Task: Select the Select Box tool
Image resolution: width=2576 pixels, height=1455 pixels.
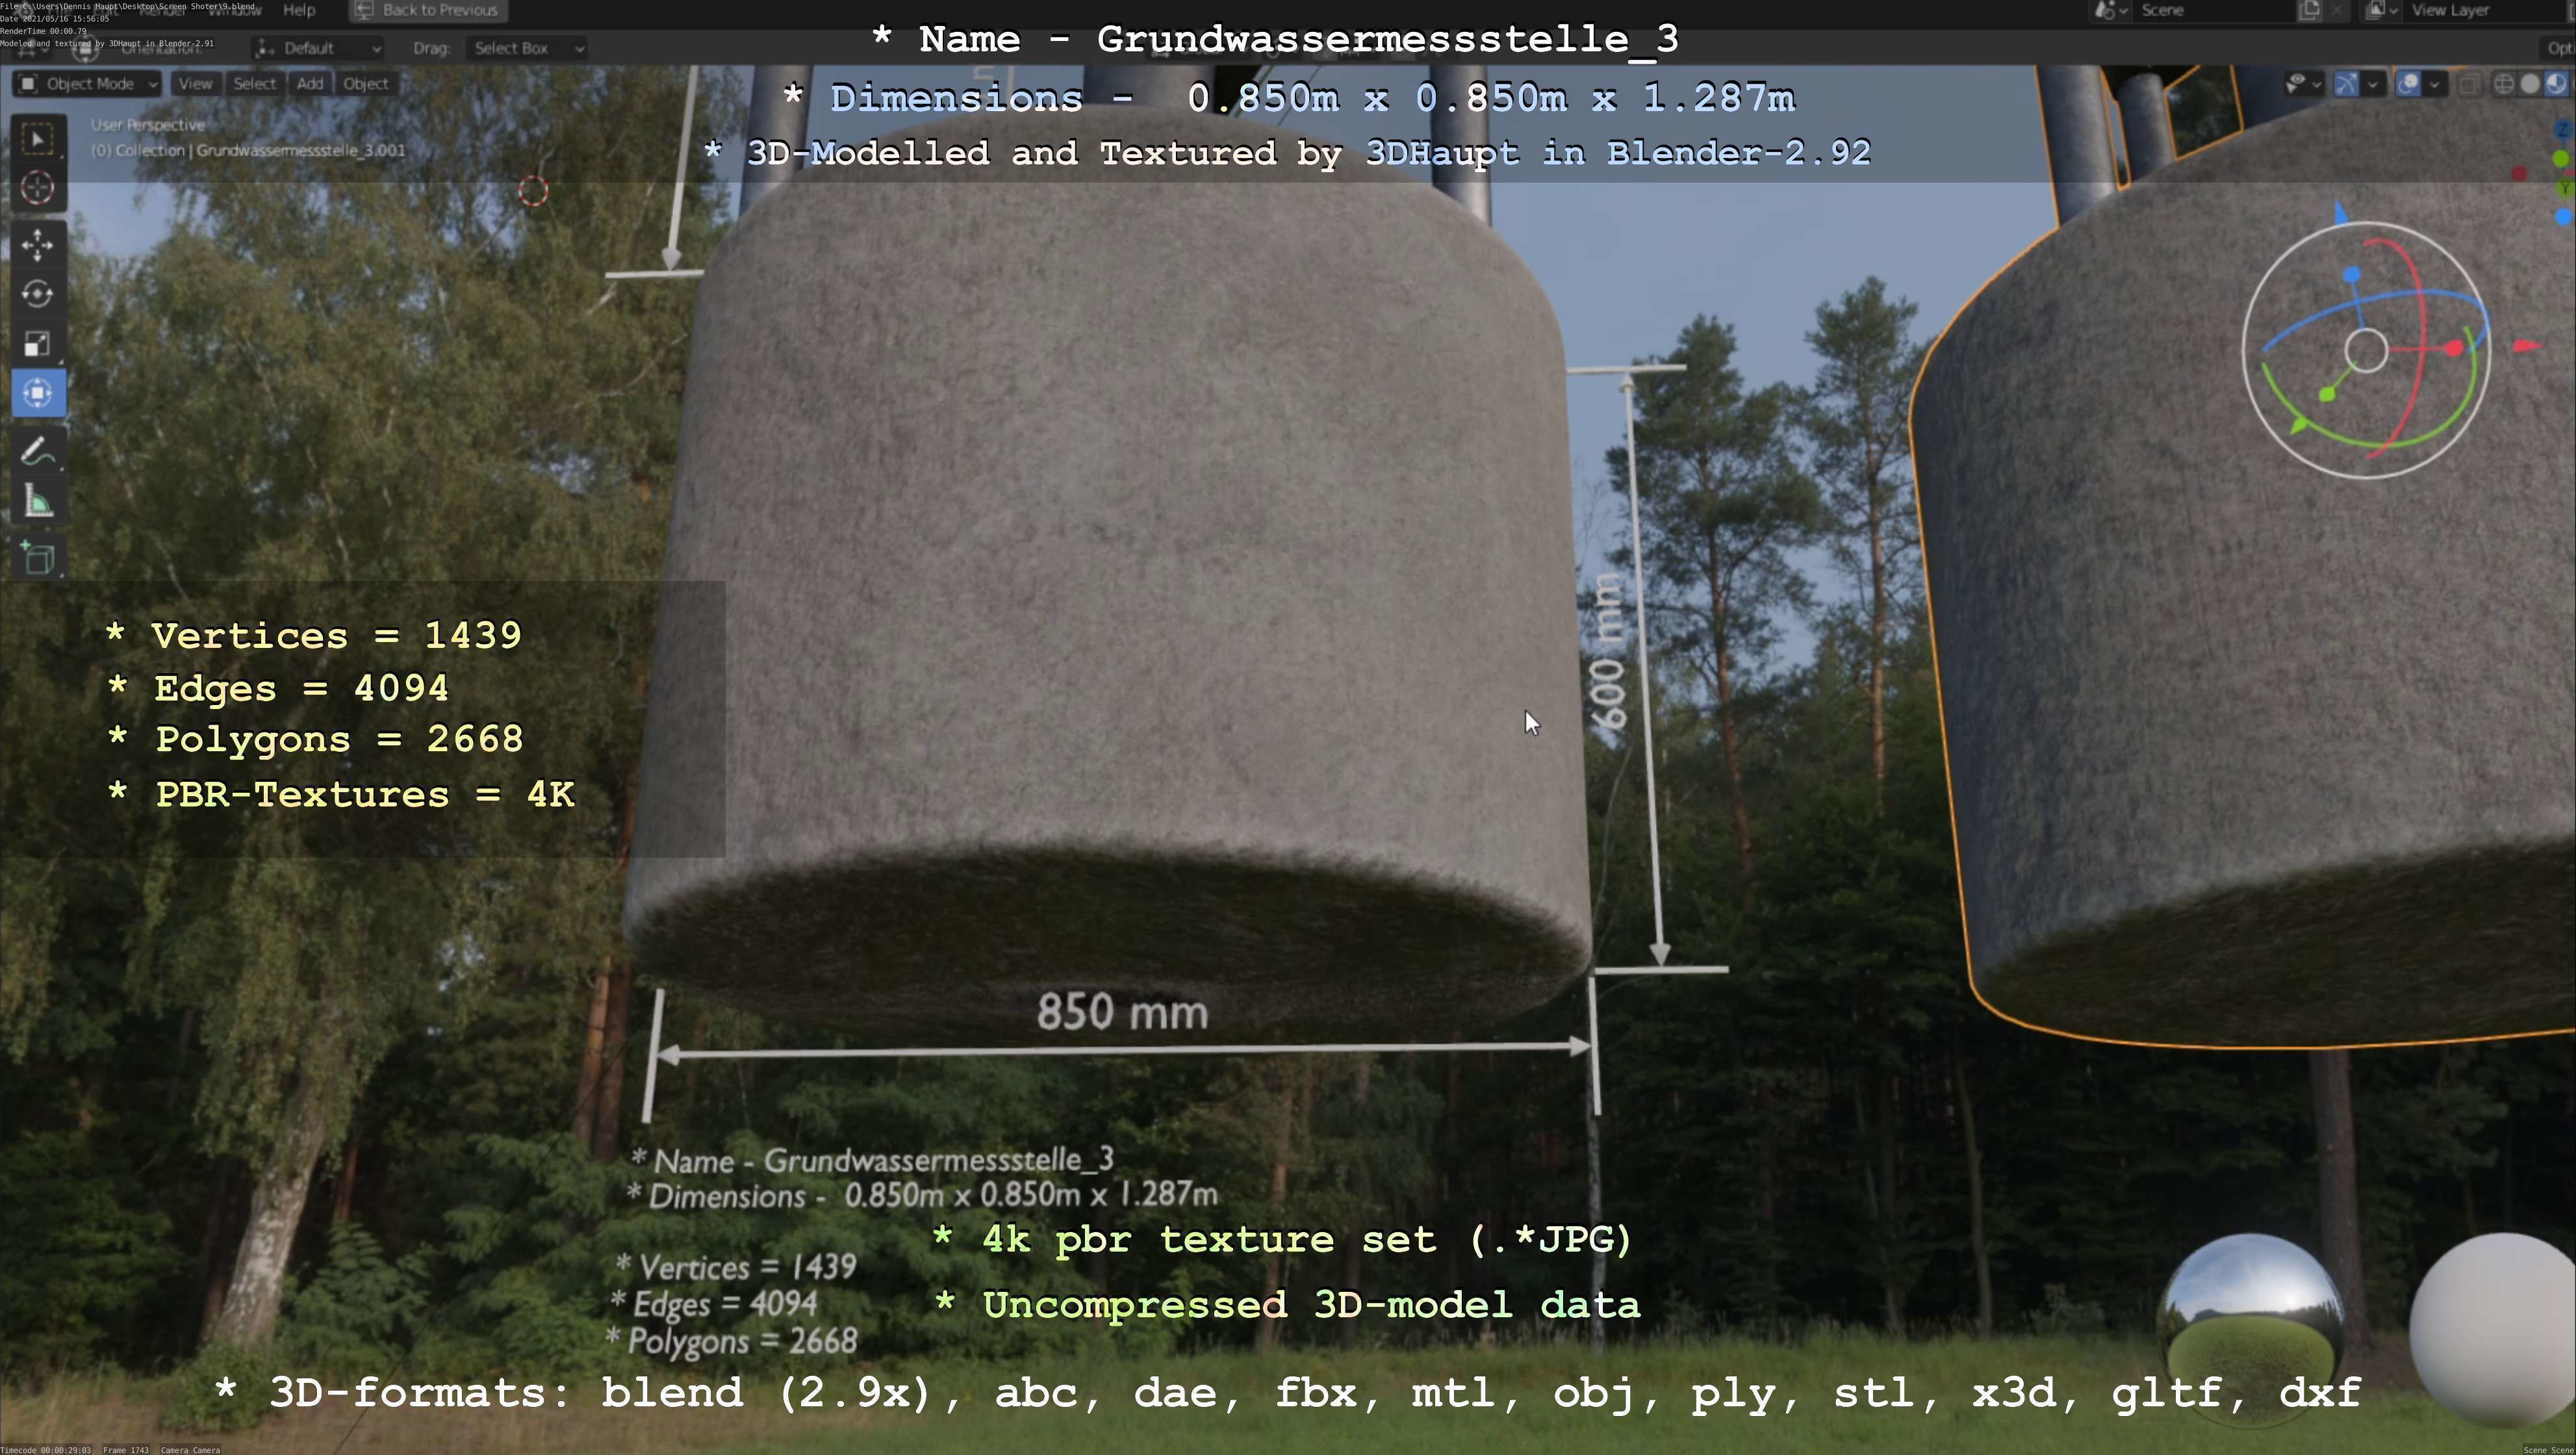Action: (37, 139)
